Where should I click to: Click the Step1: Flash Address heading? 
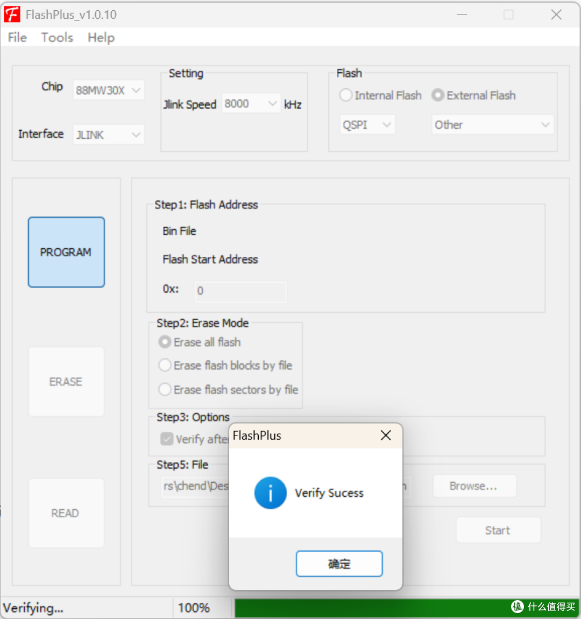pos(206,205)
